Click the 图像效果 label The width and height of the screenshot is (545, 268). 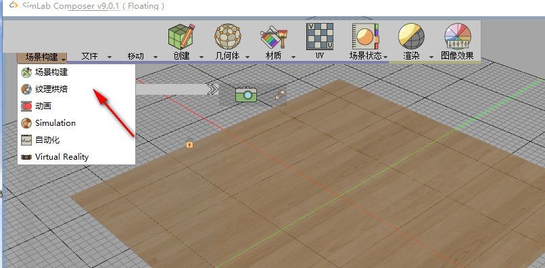click(x=457, y=55)
